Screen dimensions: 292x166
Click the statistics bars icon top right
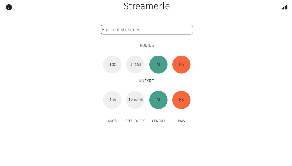284,7
